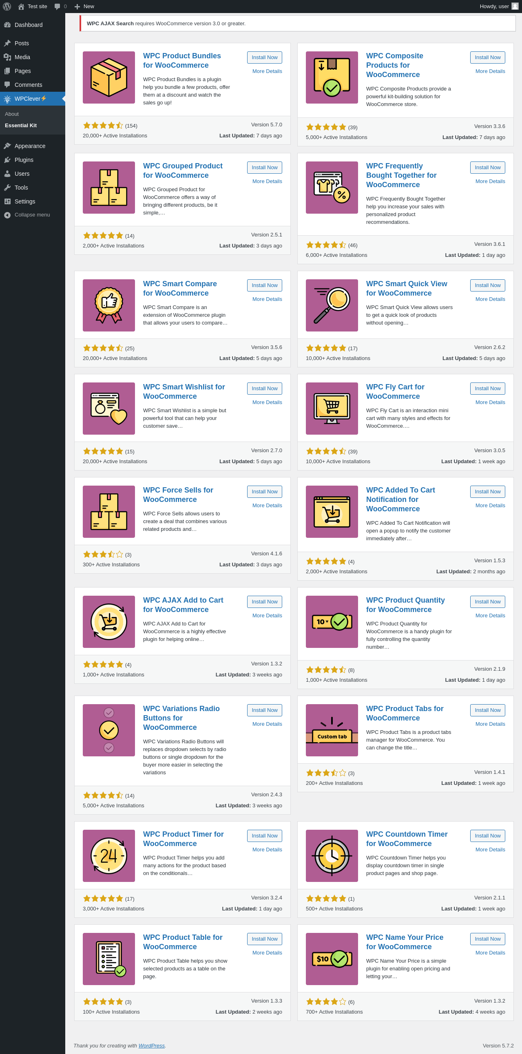Click the WPC Product Bundles box icon
The image size is (522, 1054).
[x=109, y=77]
